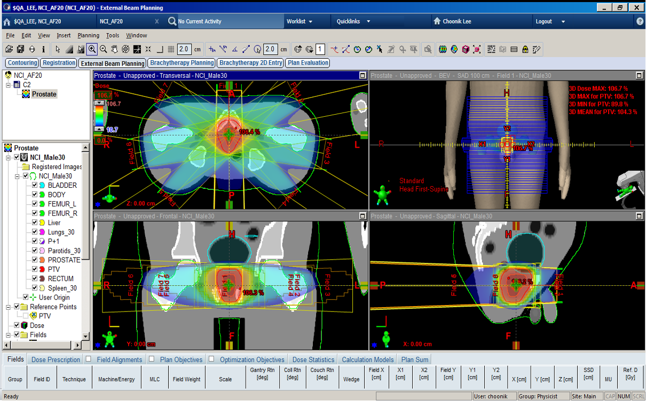The width and height of the screenshot is (646, 401).
Task: Enable the PTV reference point checkbox
Action: [x=26, y=316]
